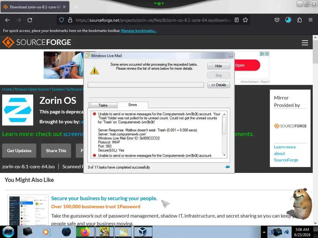Click SourceForge logo in Mirror panel
318x238 pixels.
(290, 126)
